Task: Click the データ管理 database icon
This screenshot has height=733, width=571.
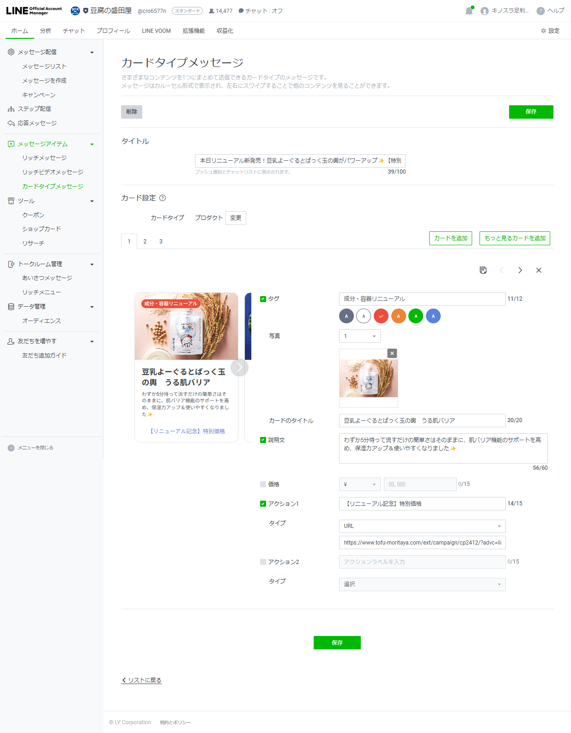Action: click(x=11, y=307)
